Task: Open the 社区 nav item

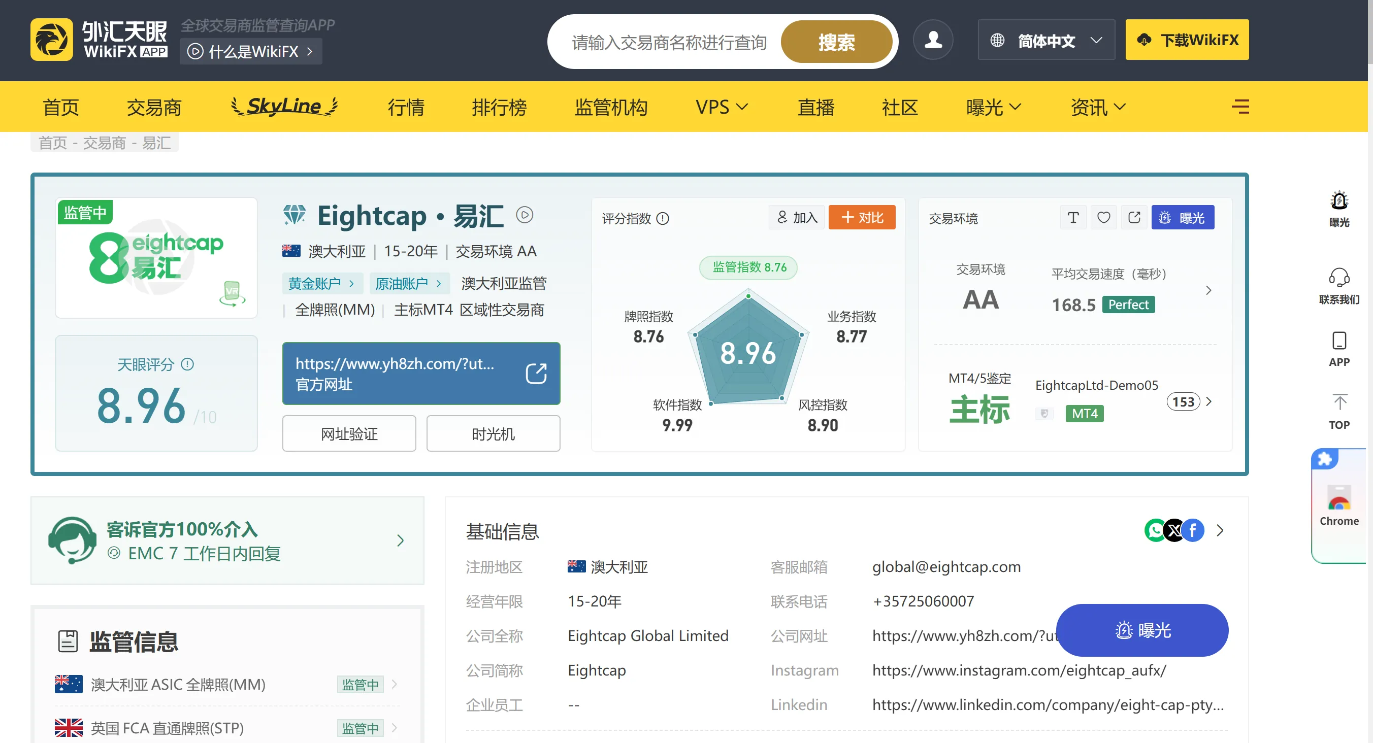Action: pyautogui.click(x=900, y=107)
